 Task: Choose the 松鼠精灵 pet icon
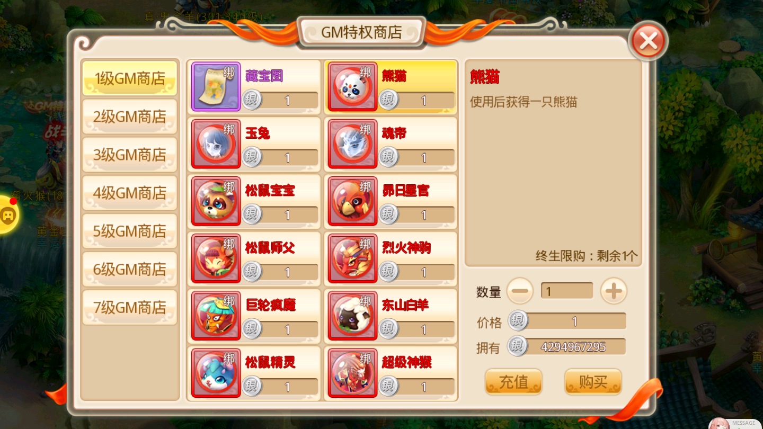pos(216,372)
